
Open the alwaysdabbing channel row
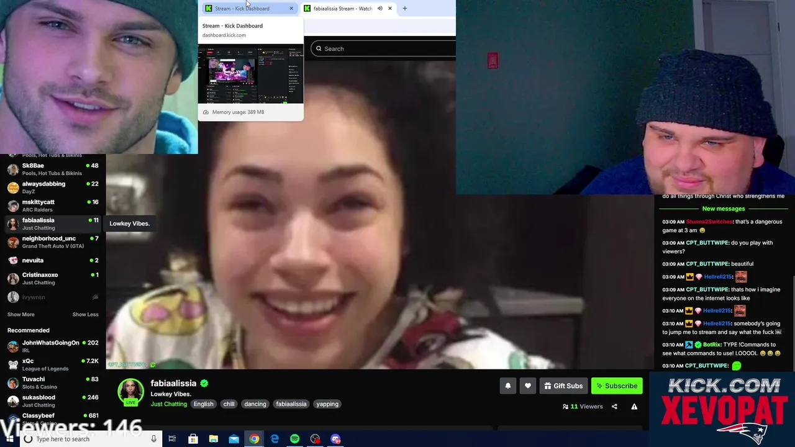pyautogui.click(x=53, y=187)
